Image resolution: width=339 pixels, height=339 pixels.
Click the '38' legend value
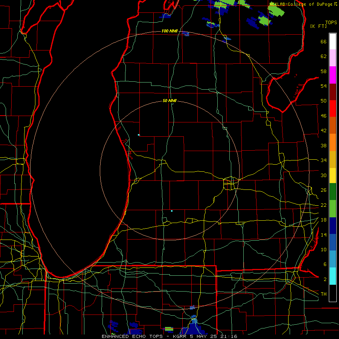click(324, 146)
